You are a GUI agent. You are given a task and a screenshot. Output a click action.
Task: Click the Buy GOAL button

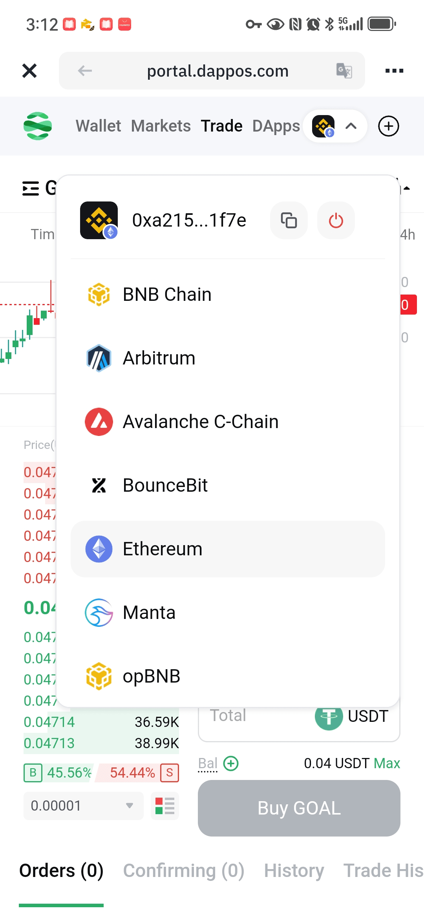[299, 808]
